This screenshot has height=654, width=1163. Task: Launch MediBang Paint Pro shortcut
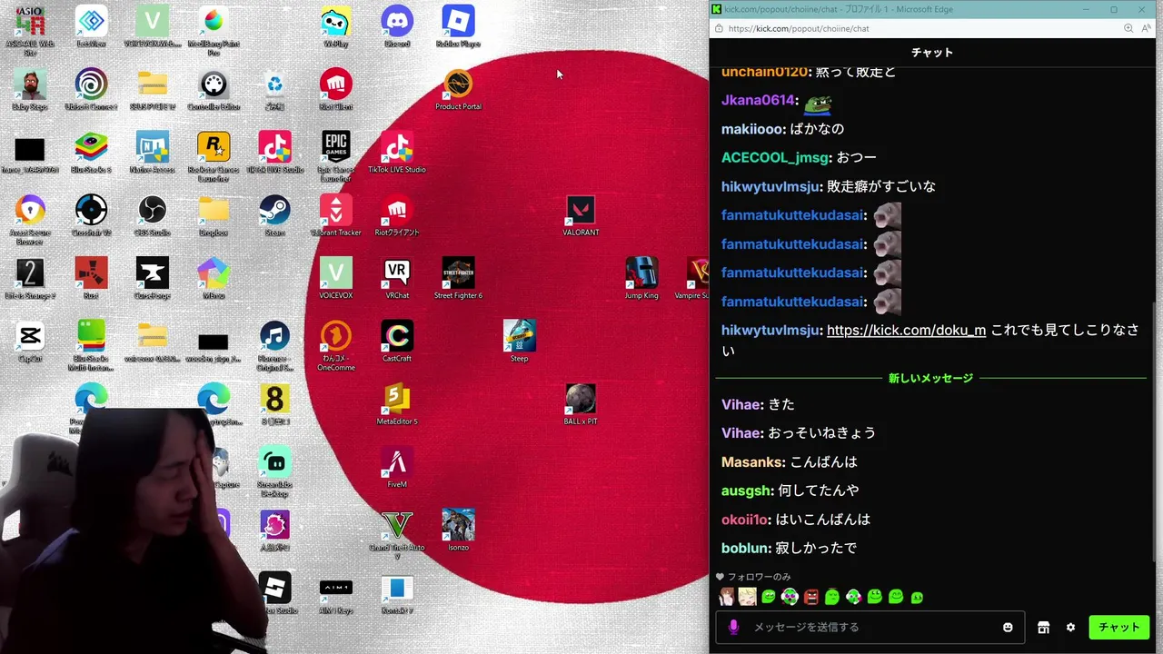pyautogui.click(x=214, y=29)
